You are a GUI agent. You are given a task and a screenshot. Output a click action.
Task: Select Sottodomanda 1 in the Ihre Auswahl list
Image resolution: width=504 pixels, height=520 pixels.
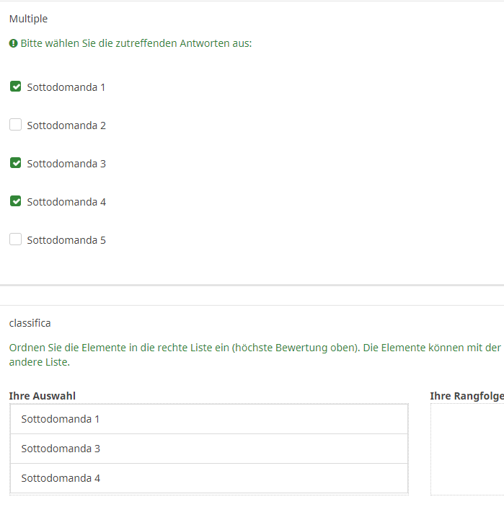209,419
